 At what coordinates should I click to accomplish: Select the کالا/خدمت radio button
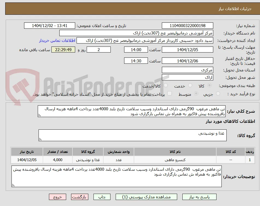point(166,85)
